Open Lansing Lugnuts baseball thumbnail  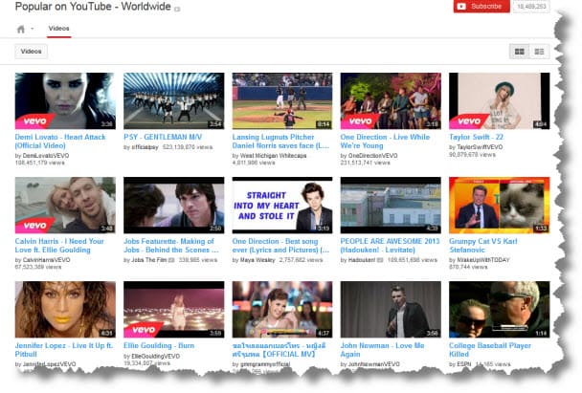click(x=282, y=100)
